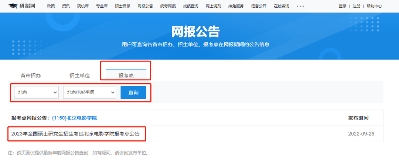Image resolution: width=399 pixels, height=164 pixels.
Task: Switch to the 省市招办 tab
Action: pyautogui.click(x=31, y=76)
